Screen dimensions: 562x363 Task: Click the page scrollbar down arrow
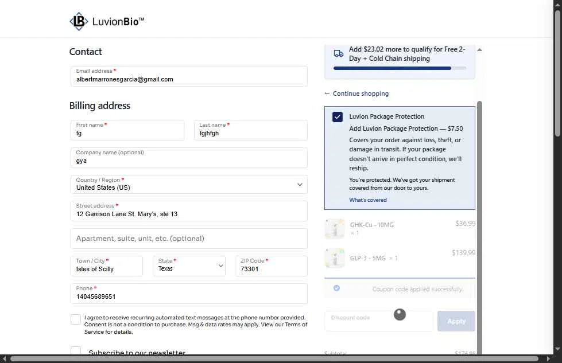[557, 349]
